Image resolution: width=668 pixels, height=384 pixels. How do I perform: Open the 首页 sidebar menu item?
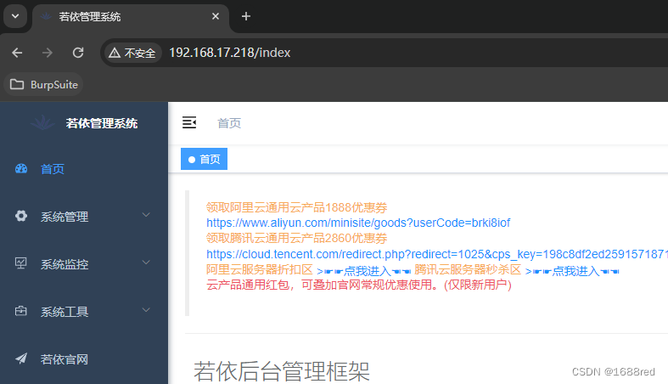84,169
